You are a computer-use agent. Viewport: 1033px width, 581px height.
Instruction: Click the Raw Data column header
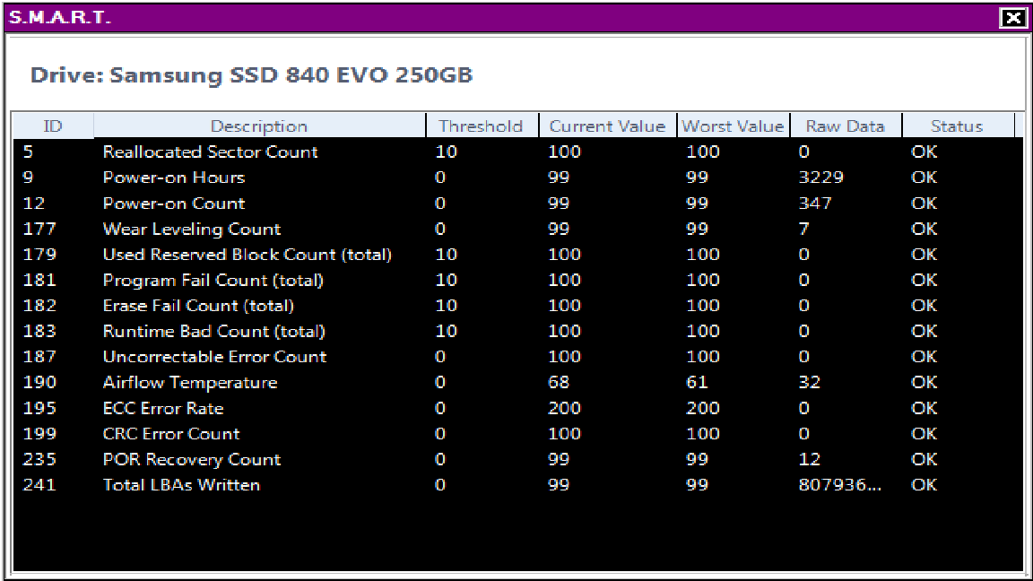click(846, 126)
